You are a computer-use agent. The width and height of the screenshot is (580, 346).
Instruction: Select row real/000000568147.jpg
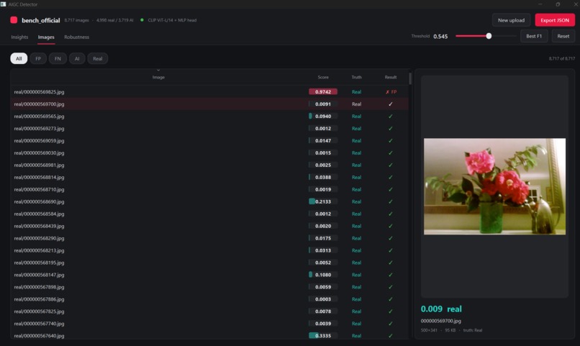pos(209,275)
